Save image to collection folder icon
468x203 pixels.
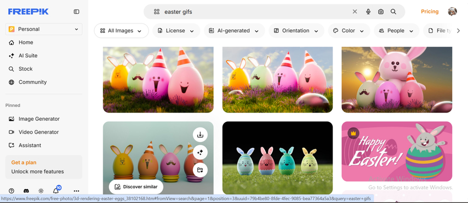(x=200, y=170)
